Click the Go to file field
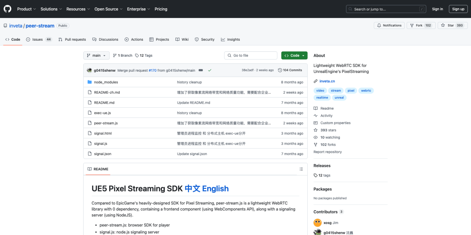The width and height of the screenshot is (471, 235). click(250, 55)
